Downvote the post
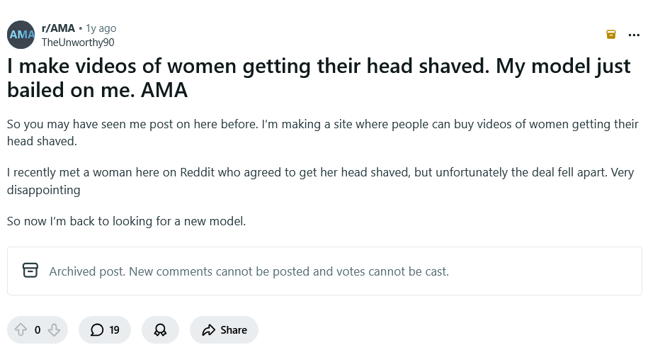This screenshot has width=648, height=350. 54,329
